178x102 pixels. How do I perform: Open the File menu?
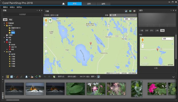5,7
